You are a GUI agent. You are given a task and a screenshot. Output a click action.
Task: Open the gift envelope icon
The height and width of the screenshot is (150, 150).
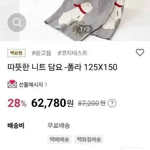[12, 84]
